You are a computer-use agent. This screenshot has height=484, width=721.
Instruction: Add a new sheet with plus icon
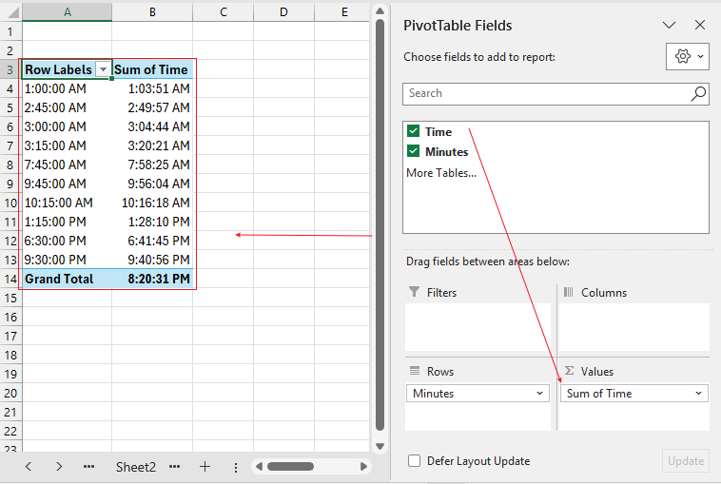[205, 467]
